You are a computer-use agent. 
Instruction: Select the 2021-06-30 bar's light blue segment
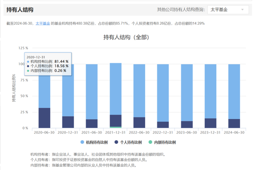(x=92, y=92)
